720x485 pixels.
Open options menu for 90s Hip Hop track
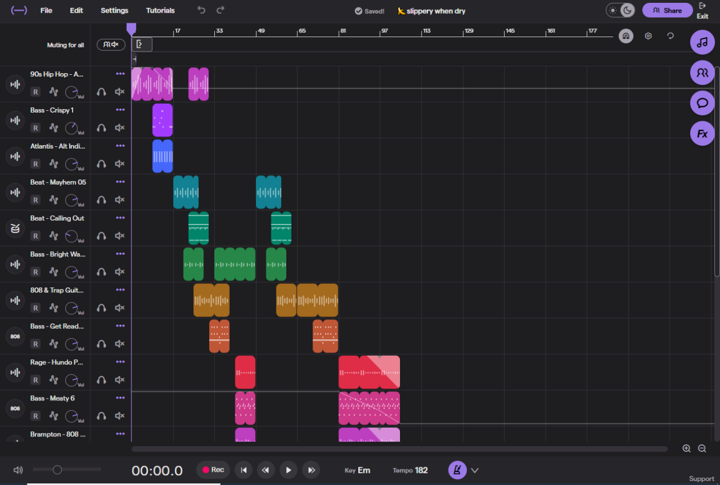120,74
